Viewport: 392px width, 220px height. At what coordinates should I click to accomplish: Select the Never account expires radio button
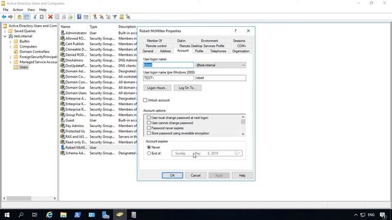(x=149, y=147)
